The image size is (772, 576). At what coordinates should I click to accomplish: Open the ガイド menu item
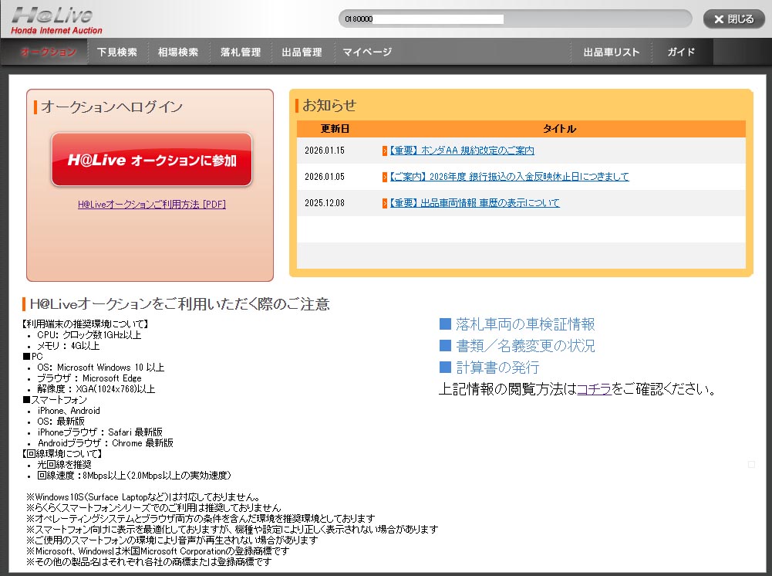681,53
